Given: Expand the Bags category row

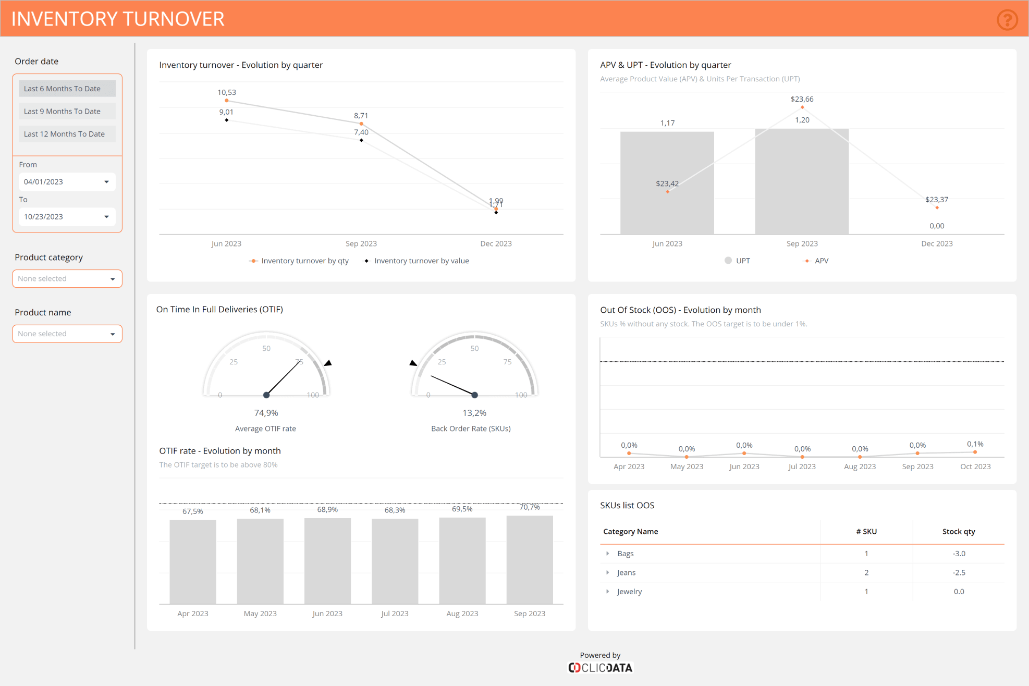Looking at the screenshot, I should click(608, 554).
